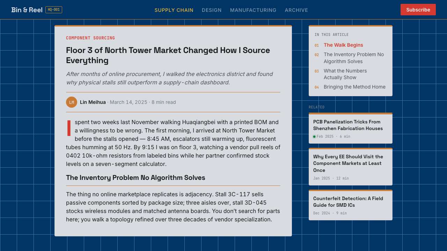This screenshot has height=251, width=447.
Task: Open the Bin & Reel home logo
Action: pos(27,10)
